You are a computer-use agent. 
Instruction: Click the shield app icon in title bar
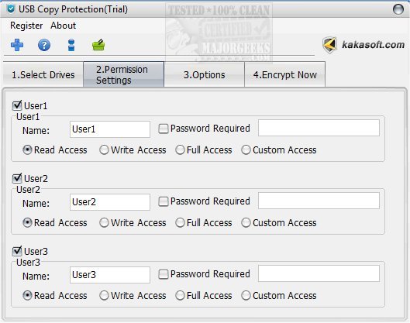(11, 9)
